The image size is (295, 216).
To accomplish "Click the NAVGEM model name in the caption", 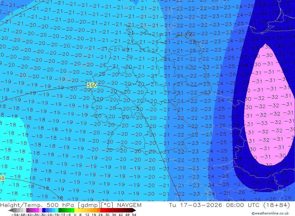I will tap(129, 205).
